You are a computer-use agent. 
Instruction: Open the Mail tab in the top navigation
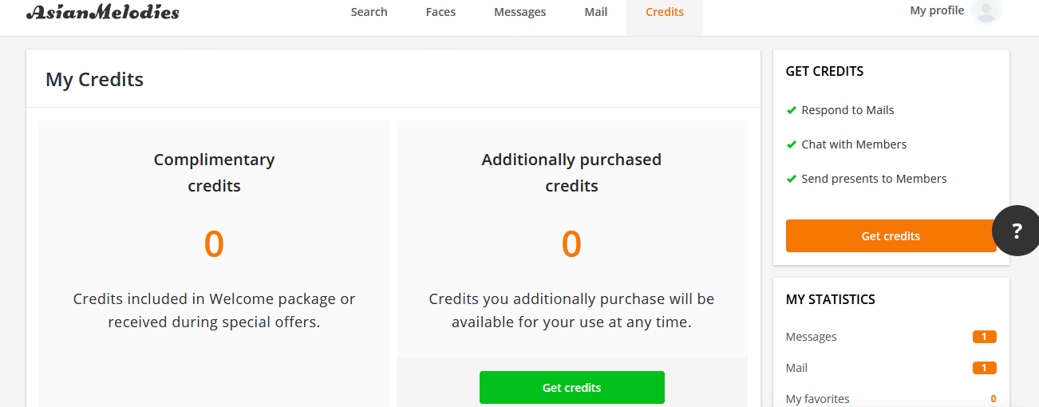tap(595, 12)
